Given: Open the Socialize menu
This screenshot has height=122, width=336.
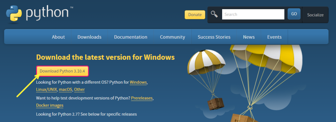Looking at the screenshot, I should tap(315, 15).
